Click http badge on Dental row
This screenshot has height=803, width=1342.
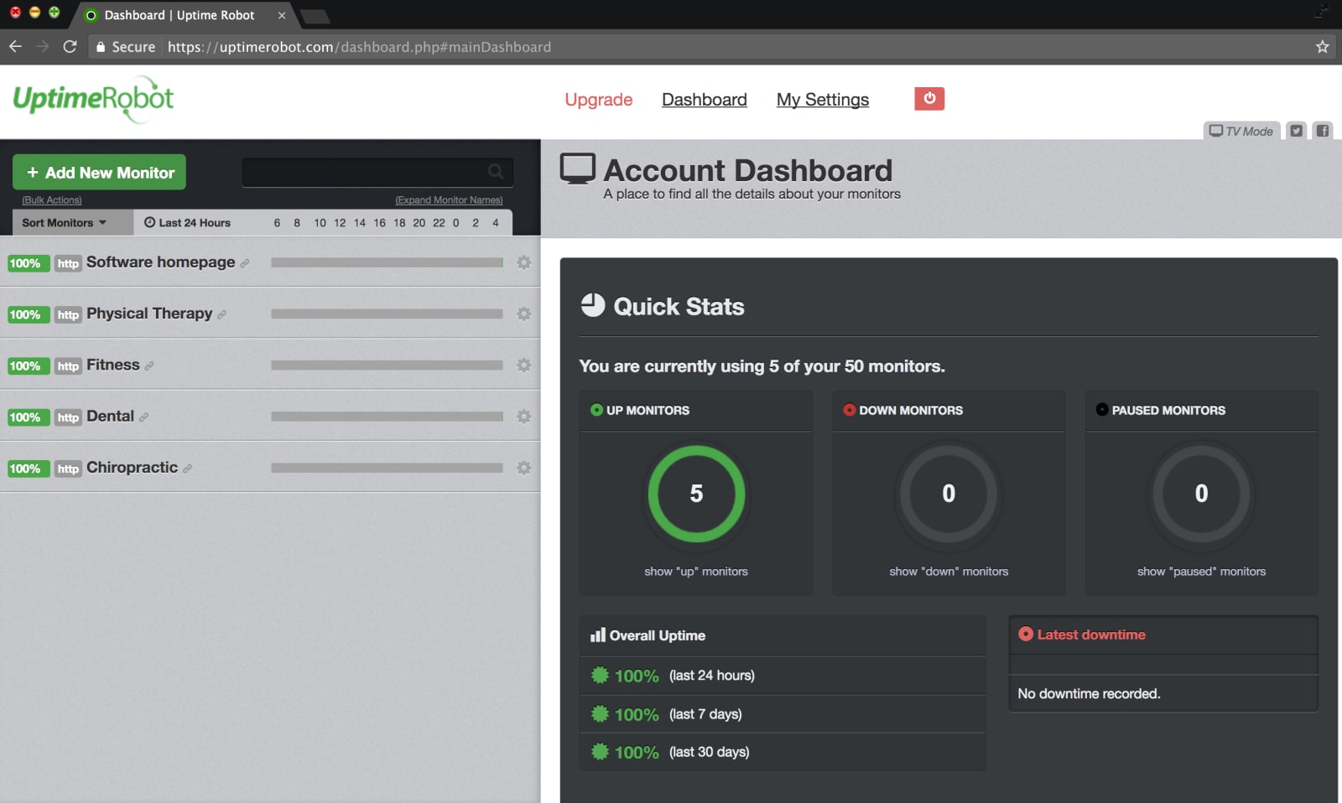point(68,417)
